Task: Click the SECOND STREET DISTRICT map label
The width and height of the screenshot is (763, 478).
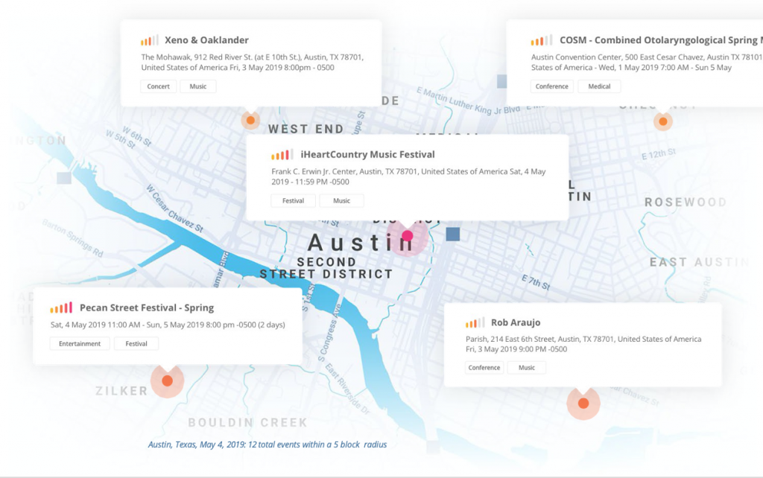Action: pos(326,269)
